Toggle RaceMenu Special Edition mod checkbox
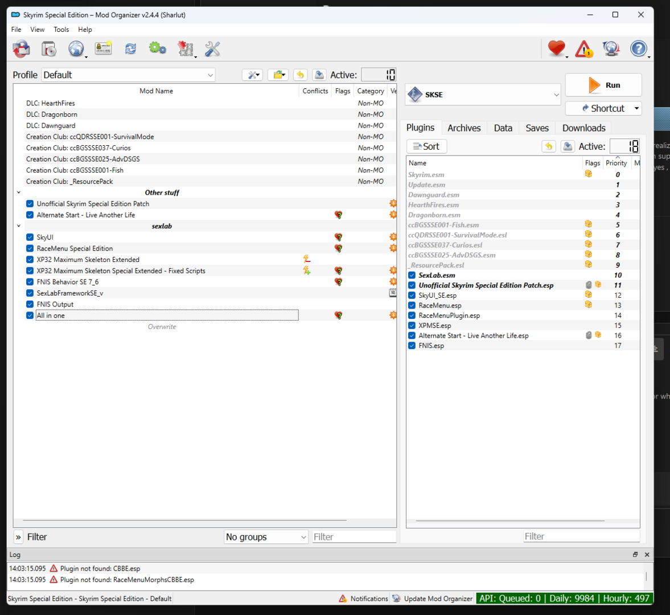 tap(30, 248)
